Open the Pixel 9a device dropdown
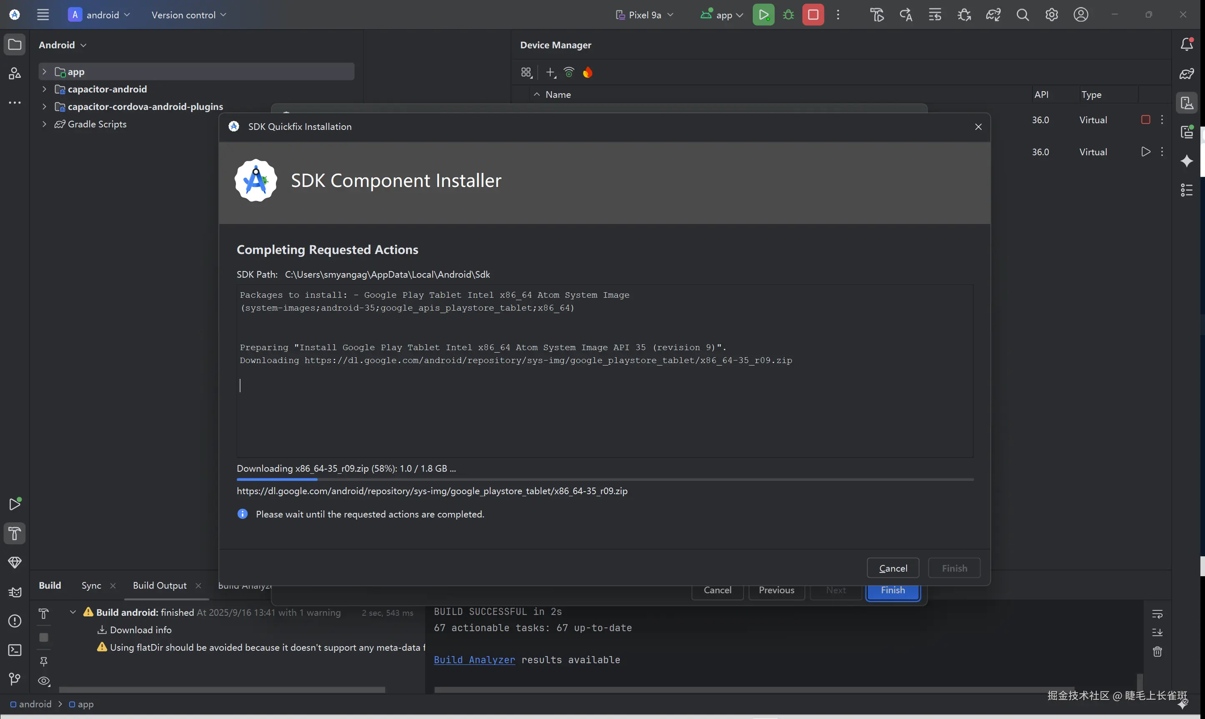The width and height of the screenshot is (1205, 719). pyautogui.click(x=644, y=15)
